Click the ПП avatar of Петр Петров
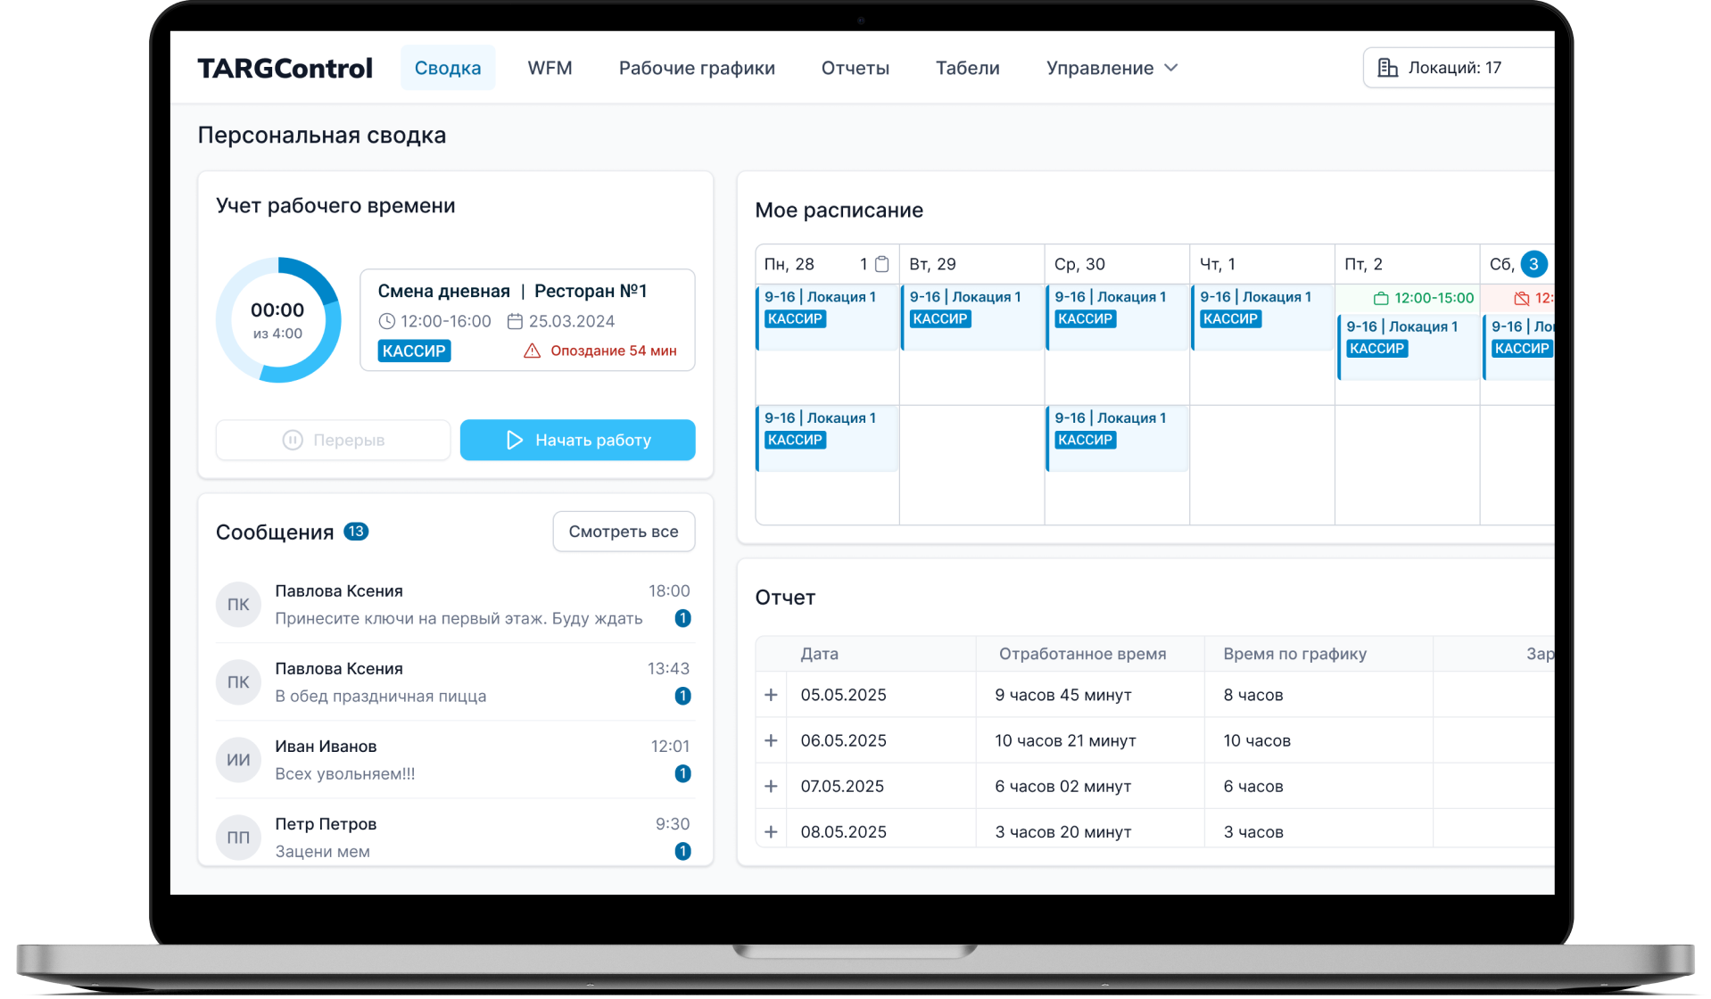Viewport: 1711px width, 999px height. 238,838
